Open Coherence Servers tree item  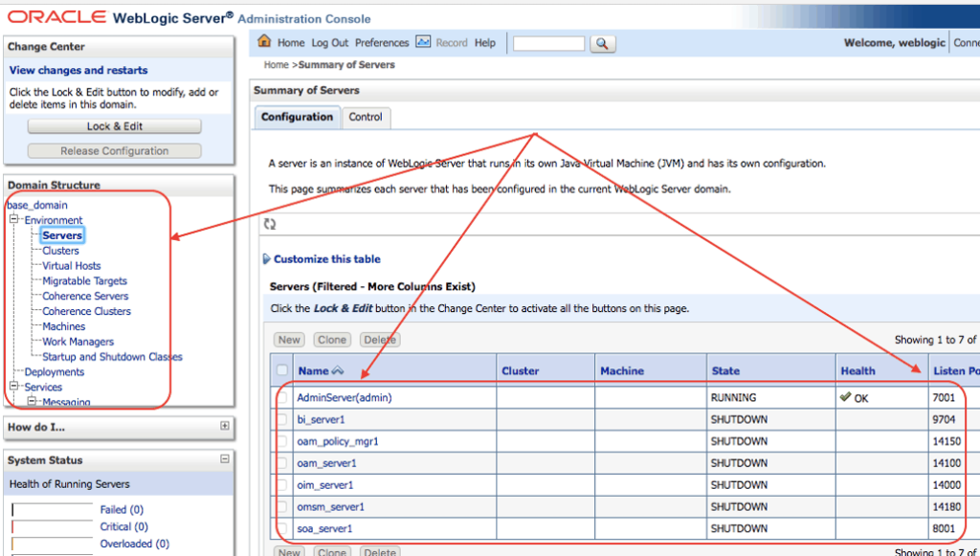[85, 296]
